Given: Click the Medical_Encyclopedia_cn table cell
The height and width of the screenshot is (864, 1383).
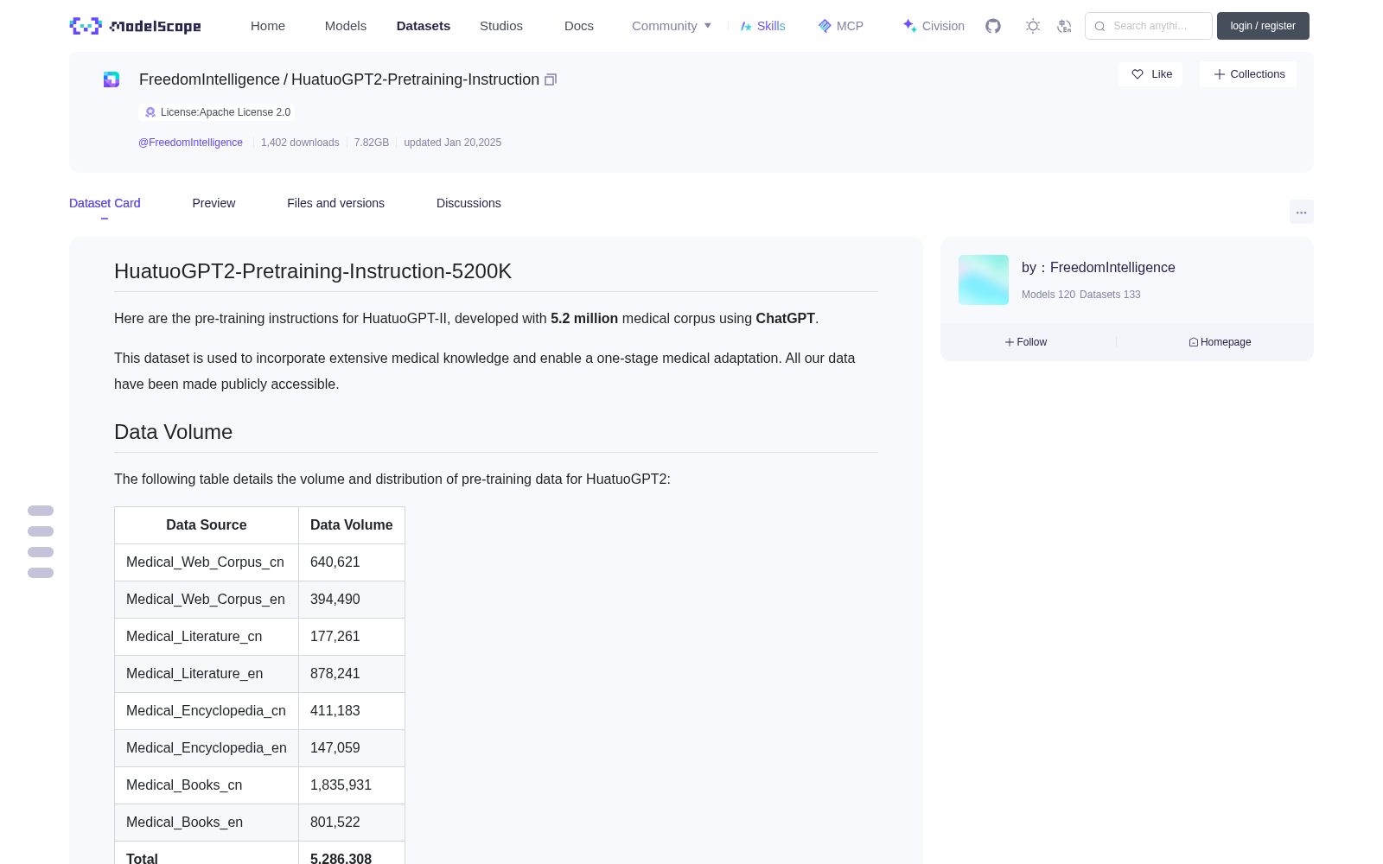Looking at the screenshot, I should (207, 711).
